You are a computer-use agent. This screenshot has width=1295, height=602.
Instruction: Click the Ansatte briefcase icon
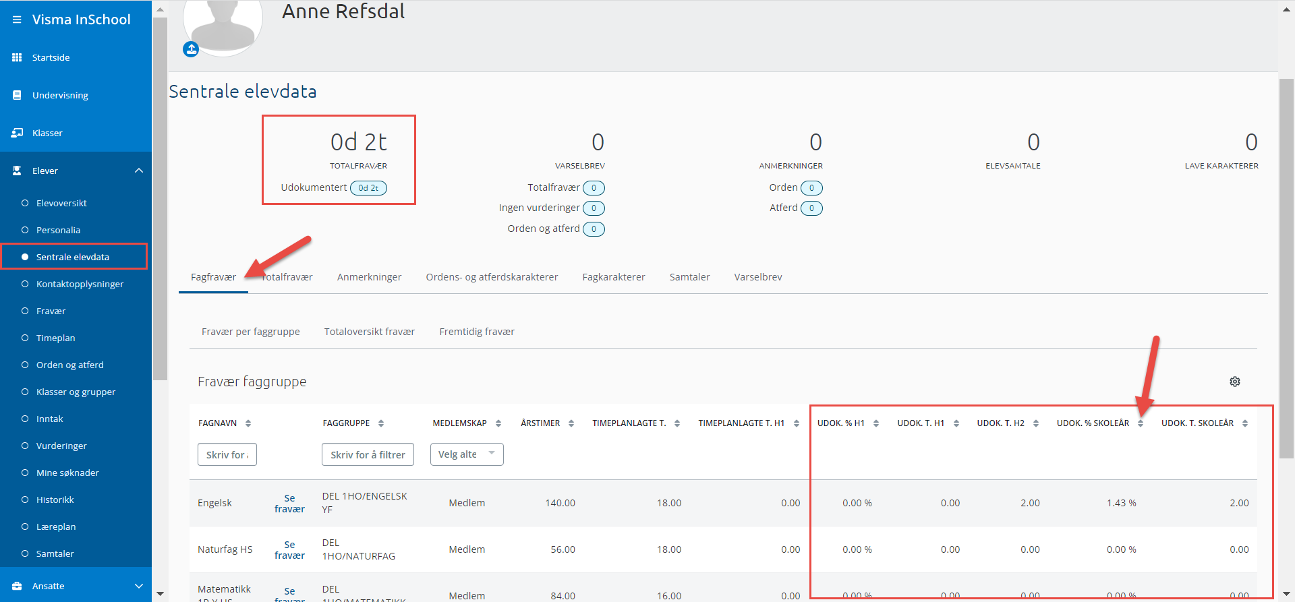(x=17, y=586)
